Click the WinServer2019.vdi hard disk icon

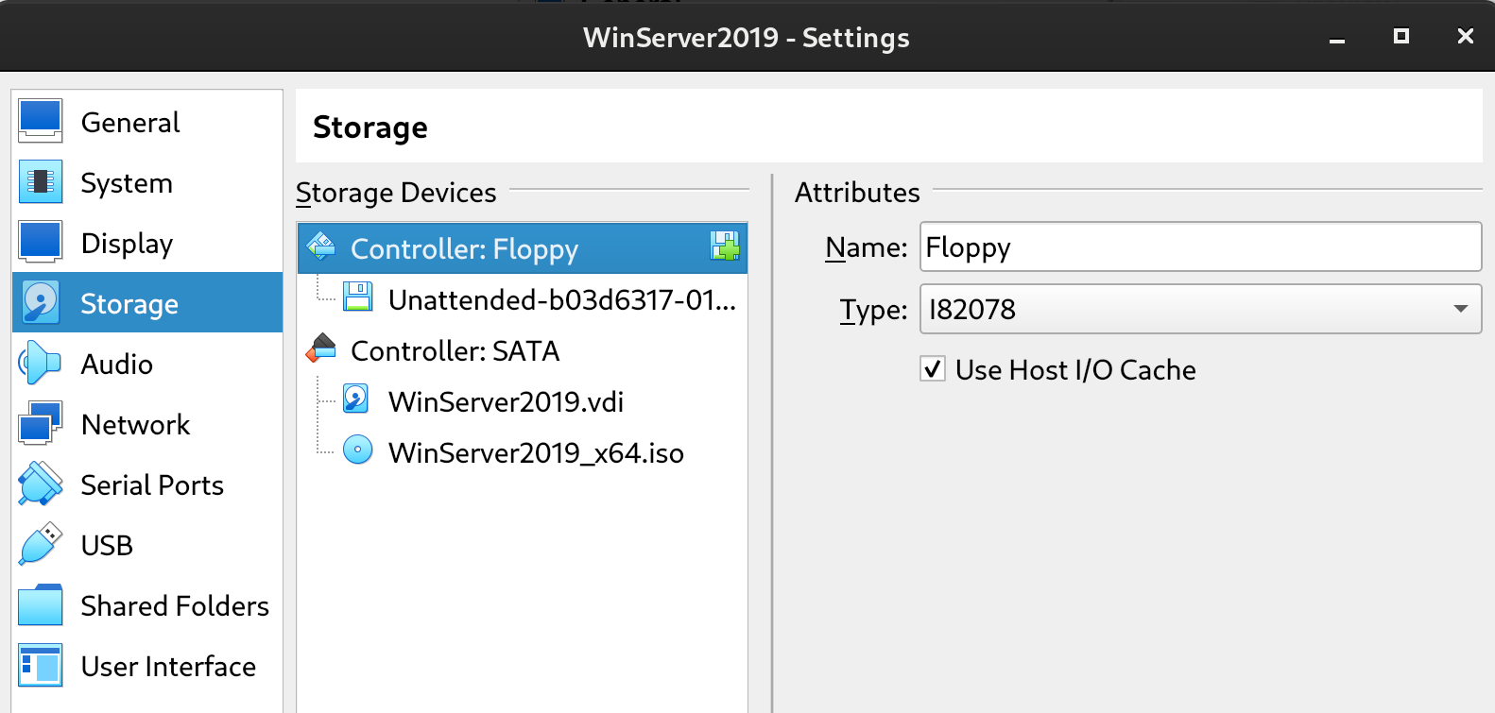coord(356,399)
